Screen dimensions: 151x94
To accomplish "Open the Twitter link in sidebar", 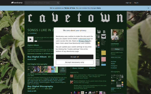I will [x=113, y=64].
